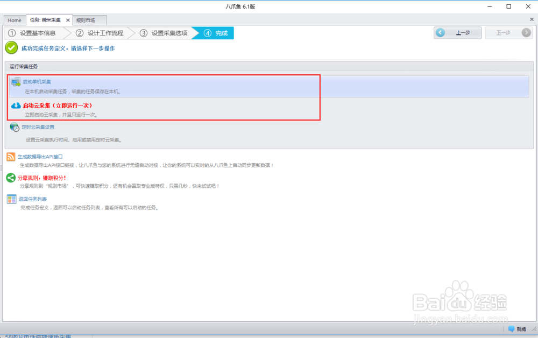Start 启动云采集（立即运行一次）
This screenshot has height=338, width=538.
[x=58, y=105]
